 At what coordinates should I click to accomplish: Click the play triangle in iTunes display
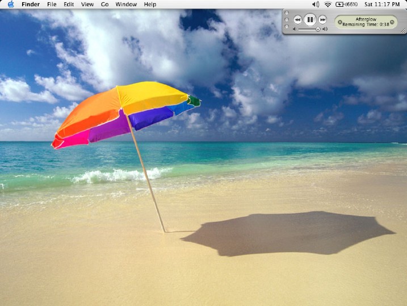pyautogui.click(x=339, y=22)
